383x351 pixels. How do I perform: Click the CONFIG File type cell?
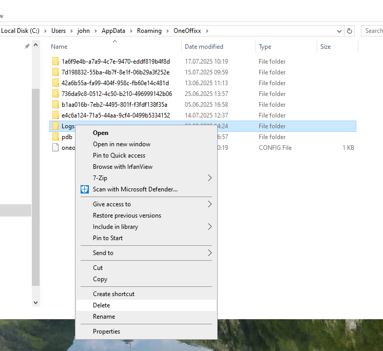(275, 147)
